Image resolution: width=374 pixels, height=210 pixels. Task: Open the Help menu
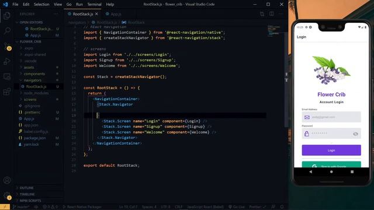tap(110, 4)
